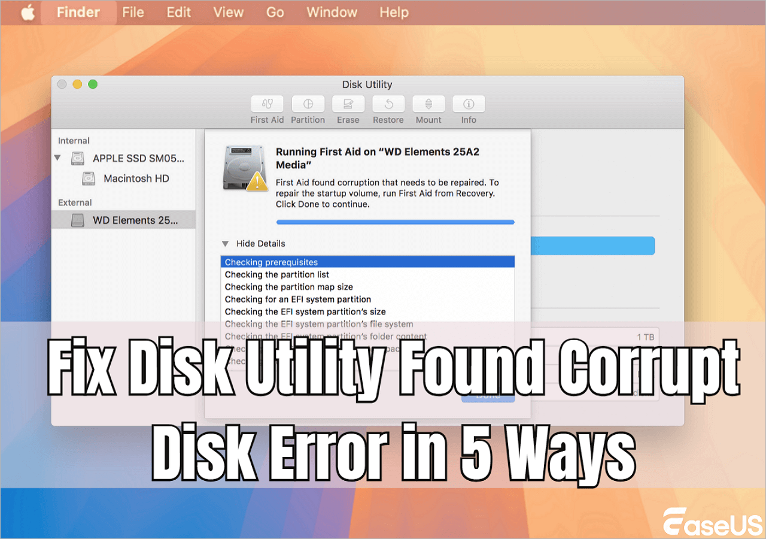The height and width of the screenshot is (539, 766).
Task: Open the Apple menu icon
Action: [x=28, y=13]
